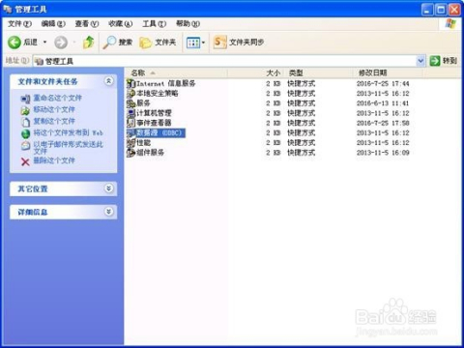Open the Views dropdown arrow
This screenshot has width=464, height=348.
tap(203, 43)
